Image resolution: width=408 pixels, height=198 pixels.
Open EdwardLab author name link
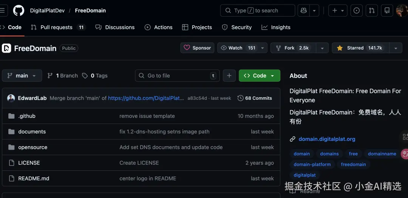(x=32, y=98)
